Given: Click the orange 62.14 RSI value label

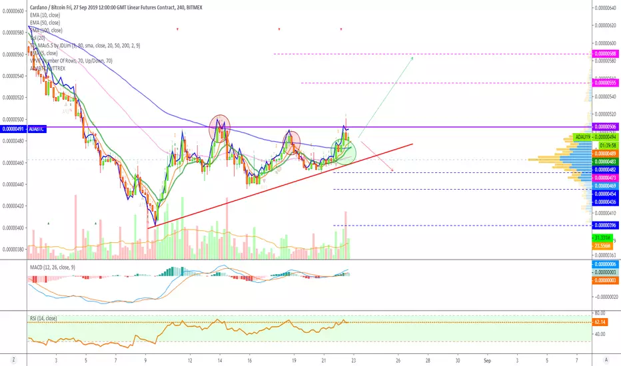Looking at the screenshot, I should [x=600, y=322].
